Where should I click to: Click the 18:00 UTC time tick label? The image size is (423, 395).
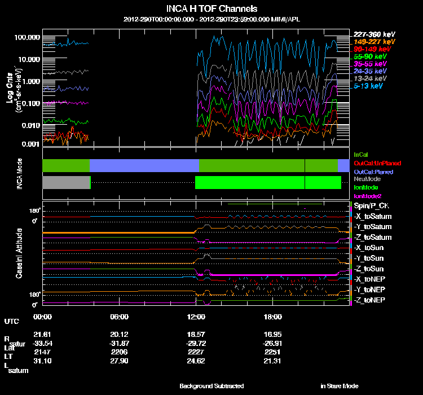273,317
